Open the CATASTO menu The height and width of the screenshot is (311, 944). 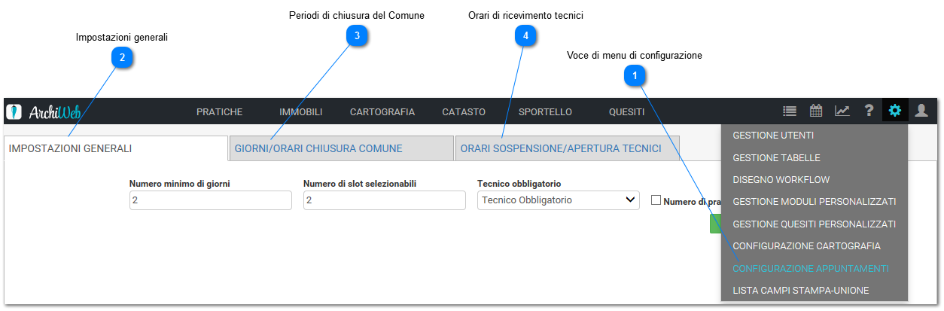tap(464, 111)
